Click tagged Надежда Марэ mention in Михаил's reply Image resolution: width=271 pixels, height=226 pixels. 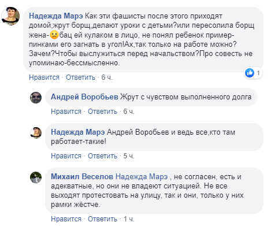[142, 176]
